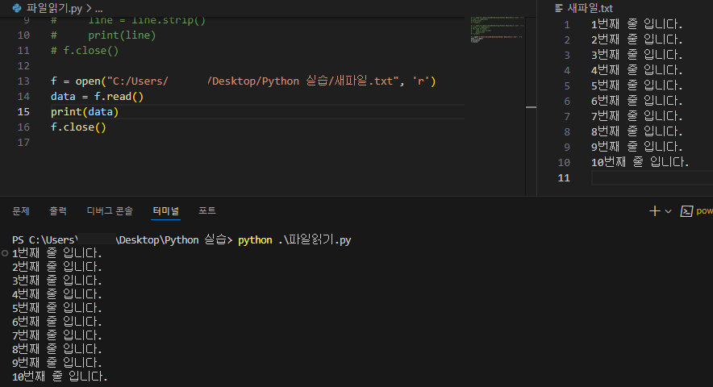Click '5번째 줄 입니다.' in 새파일.txt

pyautogui.click(x=636, y=85)
